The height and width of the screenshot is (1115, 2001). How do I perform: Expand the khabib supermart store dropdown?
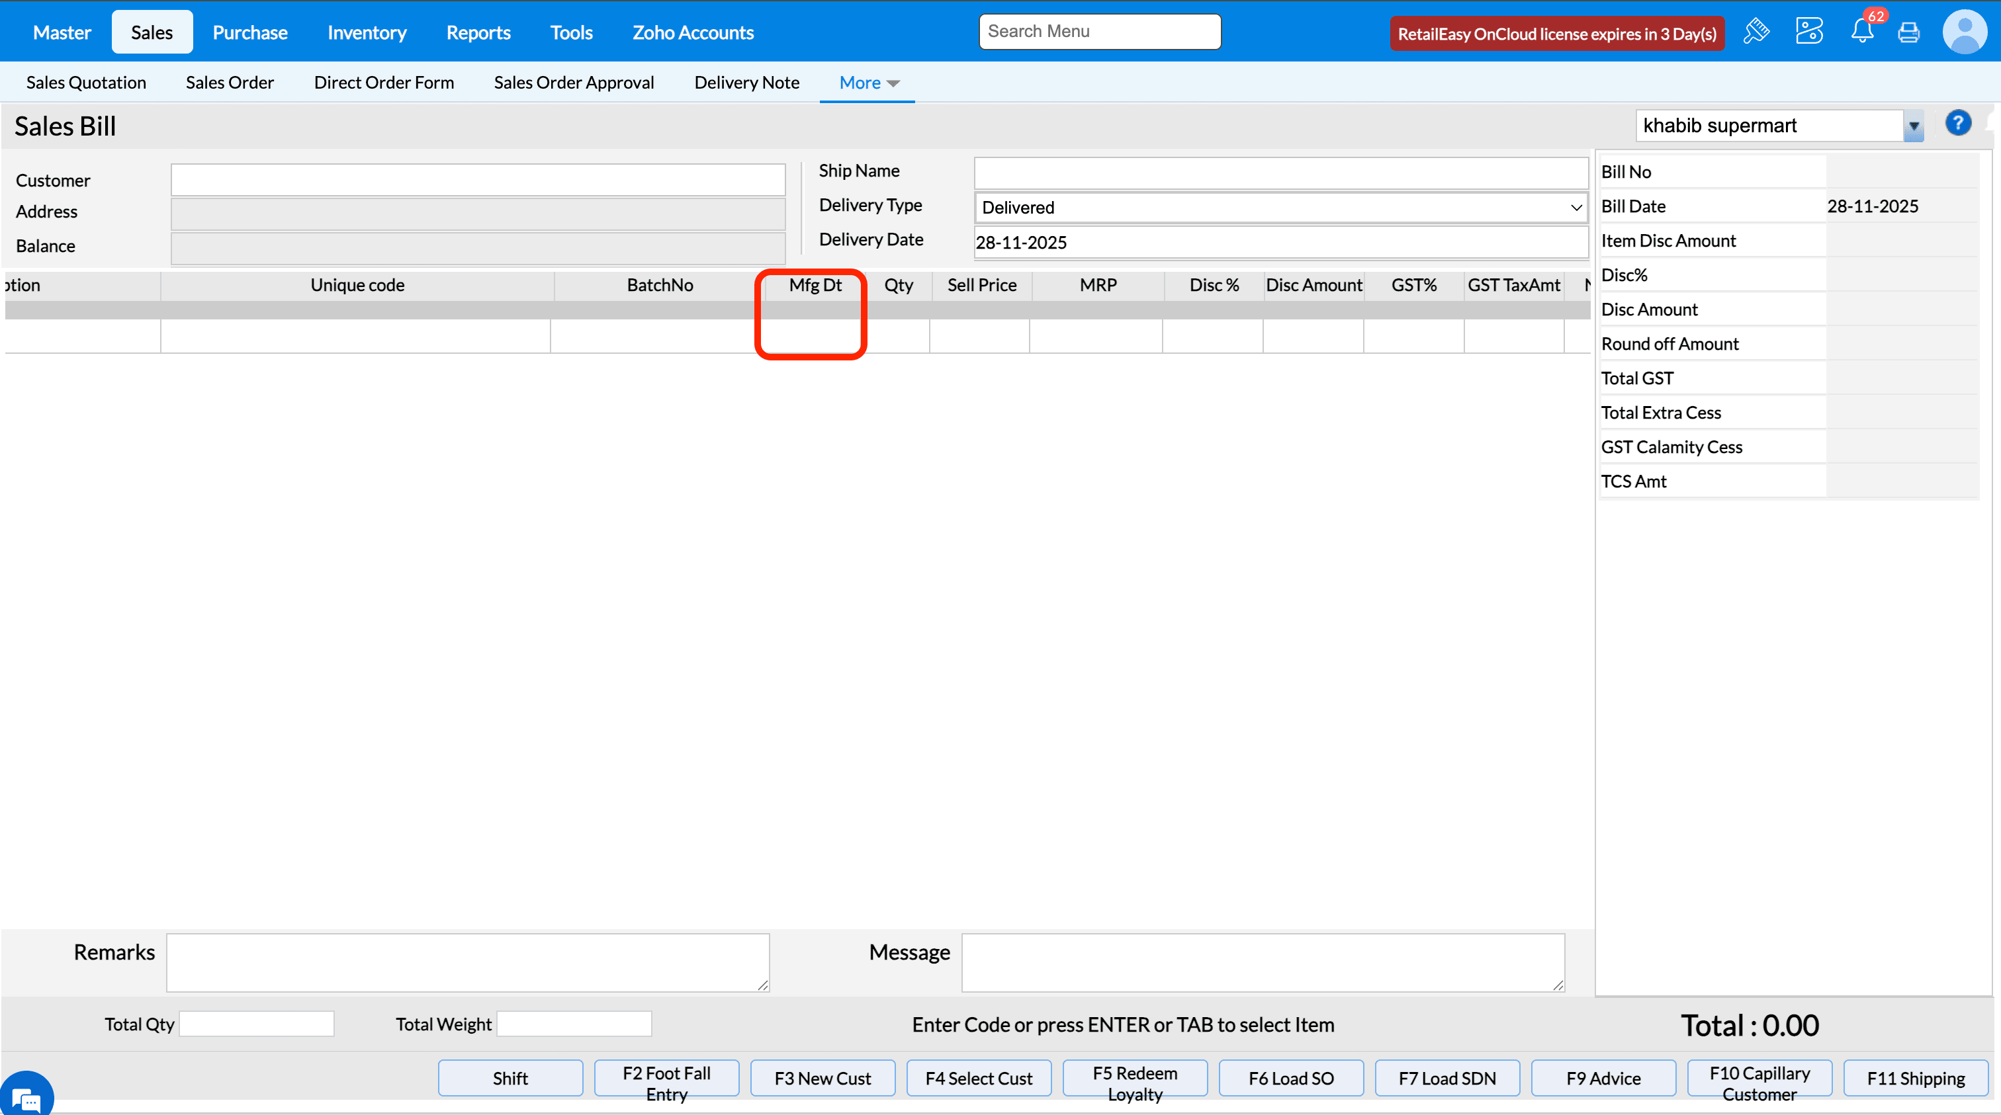pyautogui.click(x=1913, y=126)
